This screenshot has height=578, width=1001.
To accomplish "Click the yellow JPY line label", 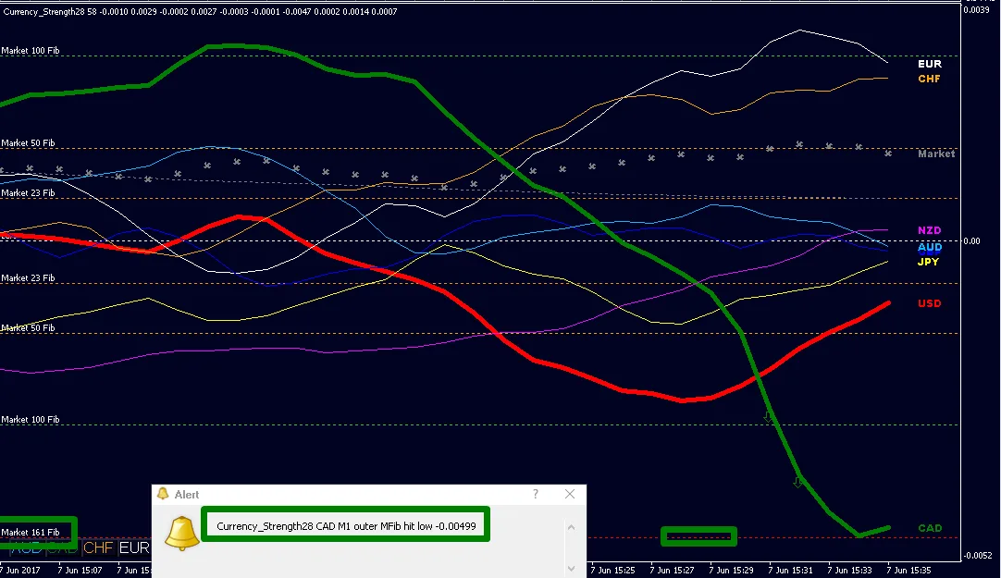I will (x=929, y=263).
